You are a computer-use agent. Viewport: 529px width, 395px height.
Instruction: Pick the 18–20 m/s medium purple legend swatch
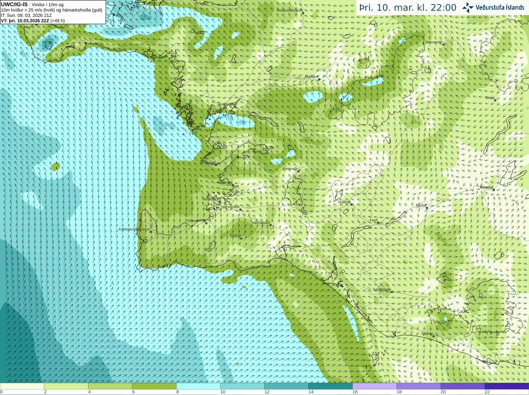(x=419, y=386)
